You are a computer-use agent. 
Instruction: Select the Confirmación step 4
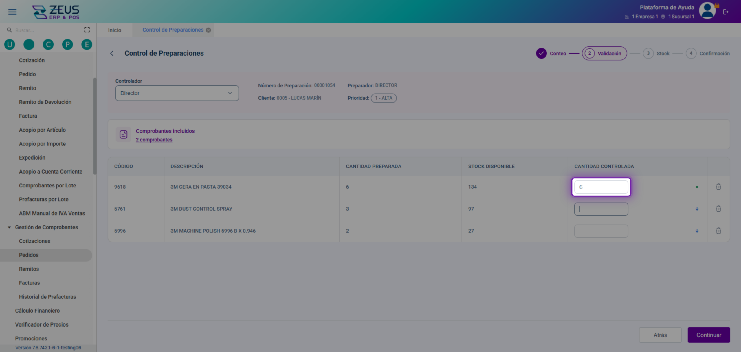[708, 53]
